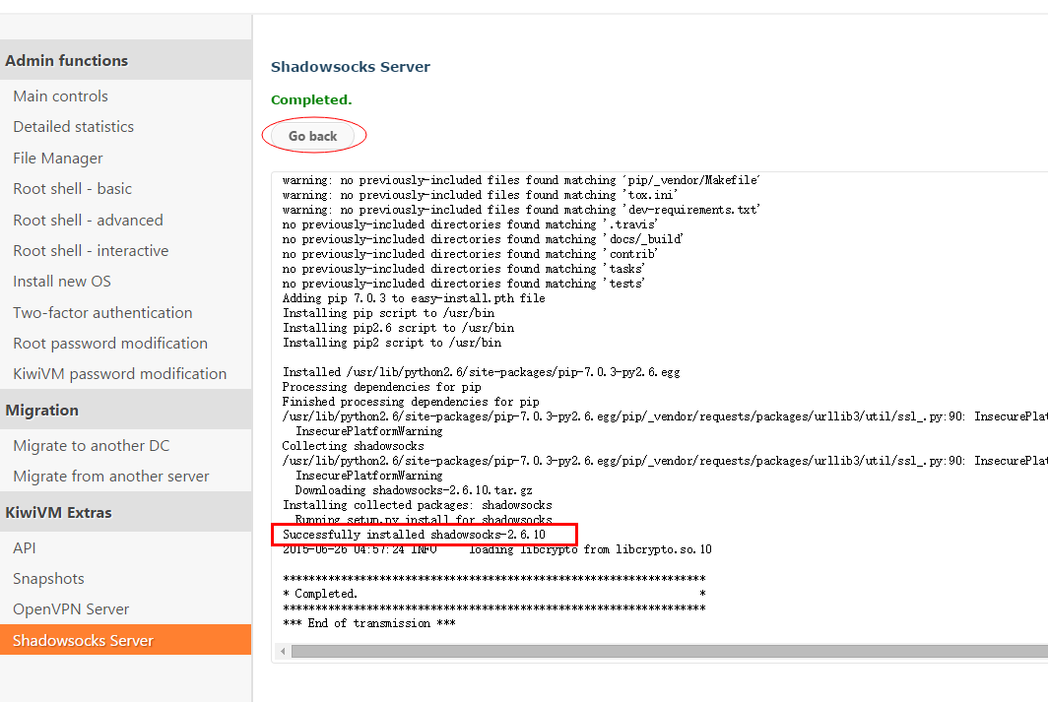Click 'Installing collected packages: shadowsocks' line
The image size is (1048, 702).
[417, 505]
